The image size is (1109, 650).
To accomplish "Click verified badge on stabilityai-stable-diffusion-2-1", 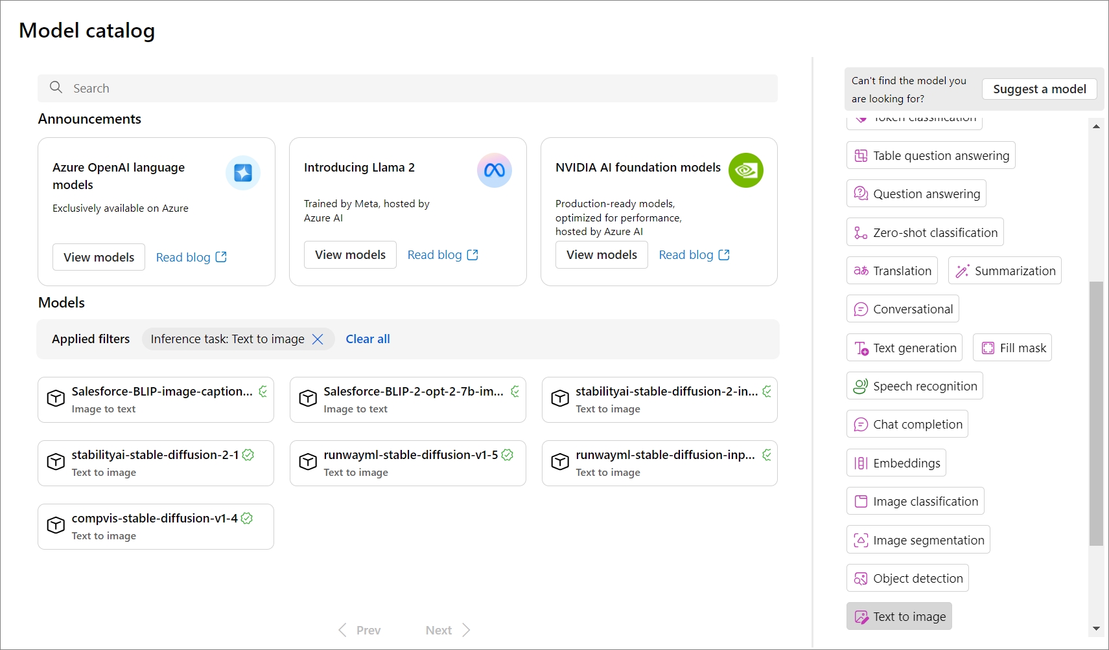I will coord(248,455).
